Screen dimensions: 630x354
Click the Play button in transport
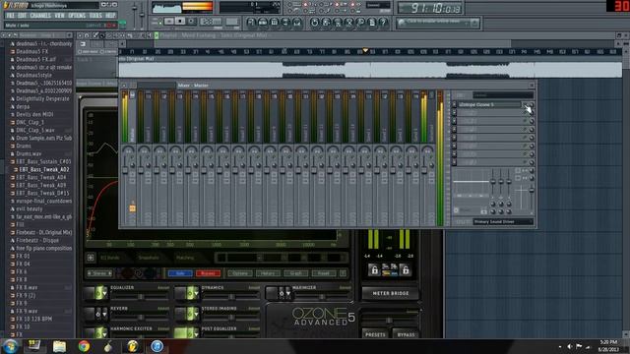click(169, 21)
